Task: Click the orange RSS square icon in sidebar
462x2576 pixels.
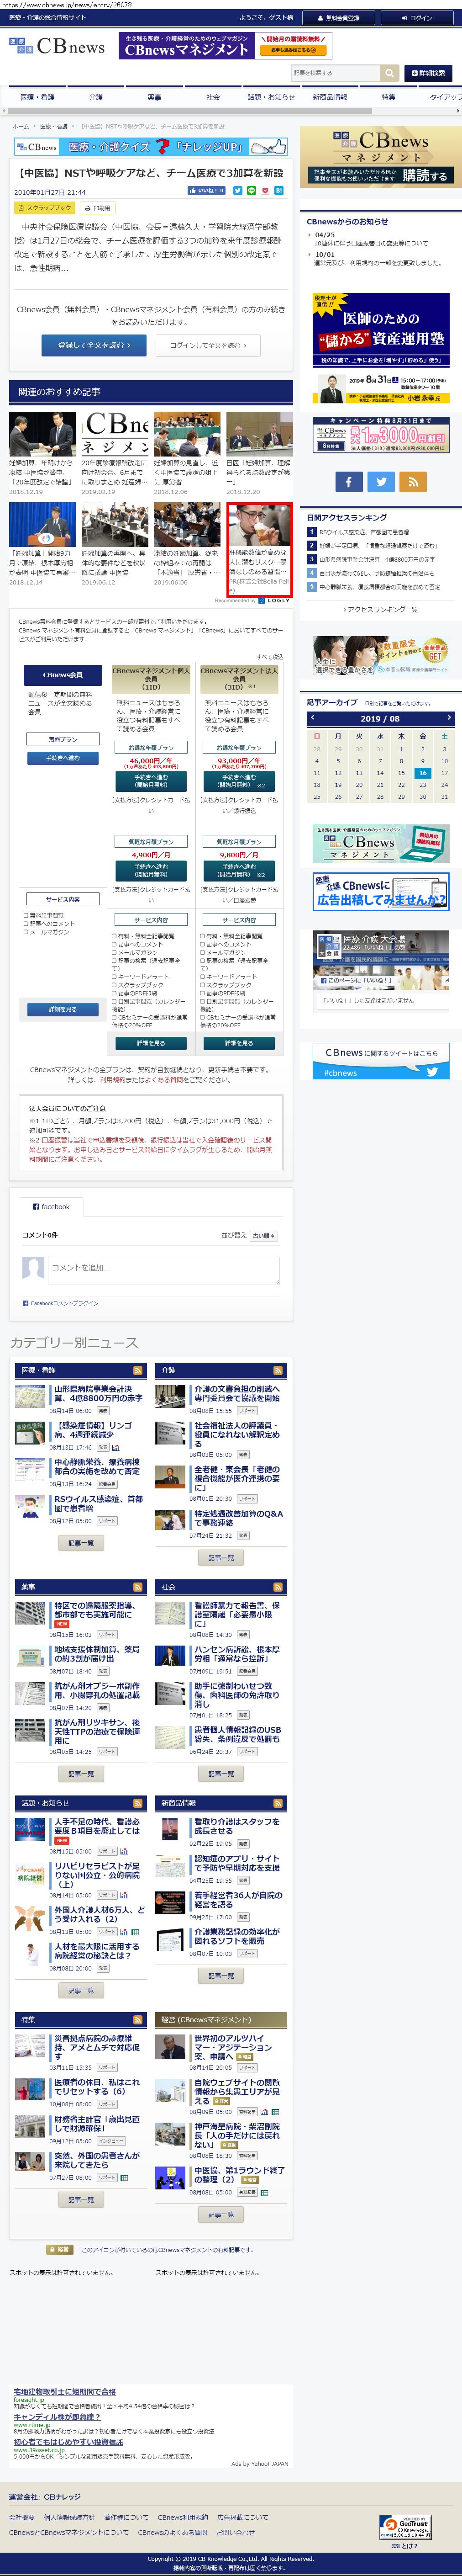Action: click(x=413, y=482)
